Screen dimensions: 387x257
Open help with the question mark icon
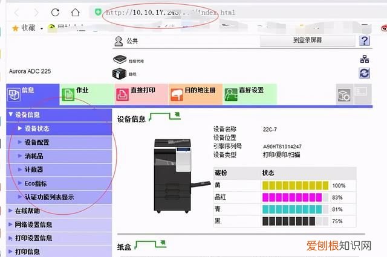[x=364, y=40]
